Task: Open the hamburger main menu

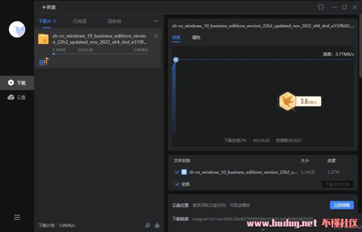Action: click(17, 217)
